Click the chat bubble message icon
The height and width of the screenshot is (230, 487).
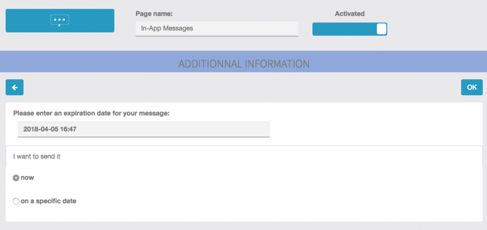tap(60, 20)
